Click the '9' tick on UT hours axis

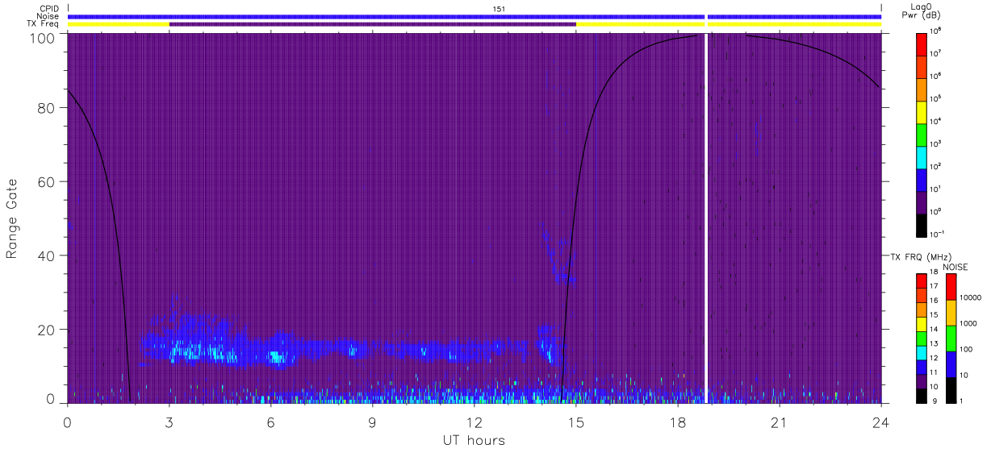click(373, 422)
